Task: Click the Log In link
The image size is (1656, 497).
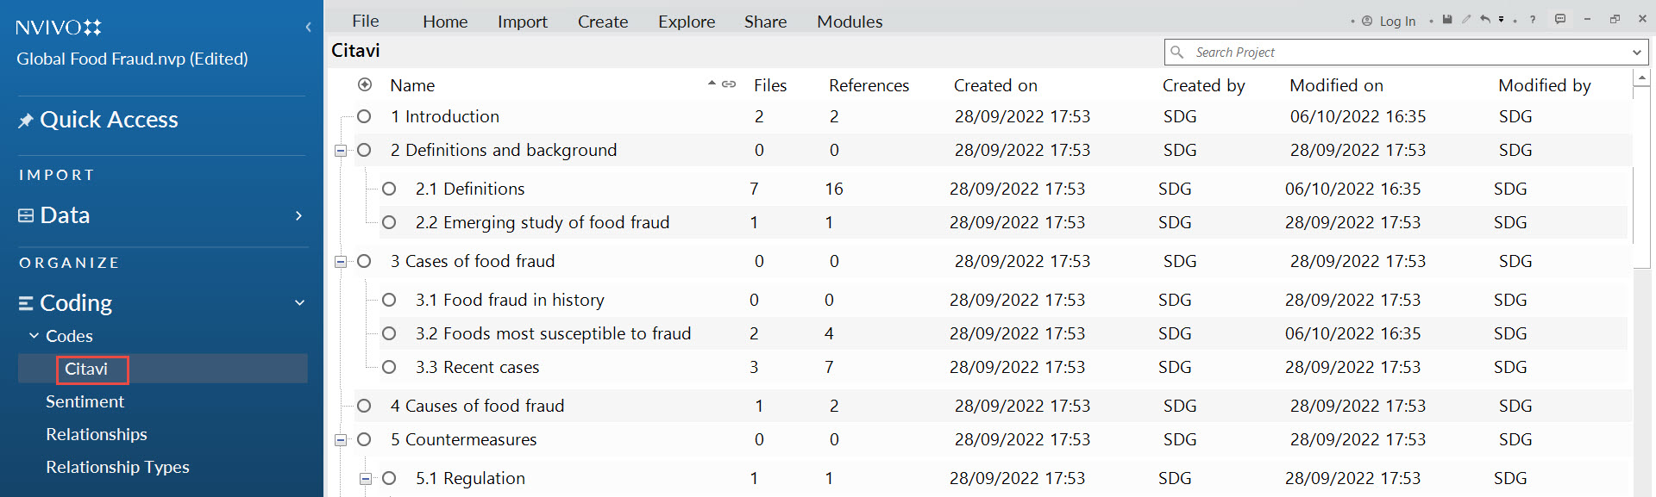Action: (1397, 21)
